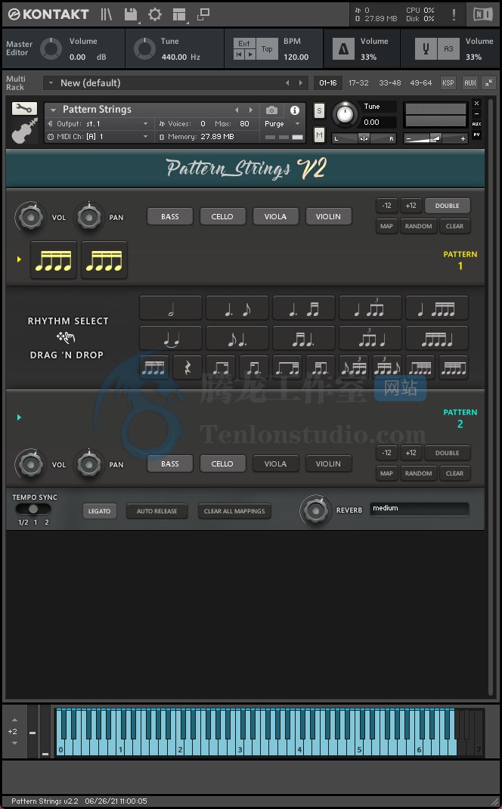The width and height of the screenshot is (502, 809).
Task: Click the BPM 120.00 value field
Action: point(296,57)
